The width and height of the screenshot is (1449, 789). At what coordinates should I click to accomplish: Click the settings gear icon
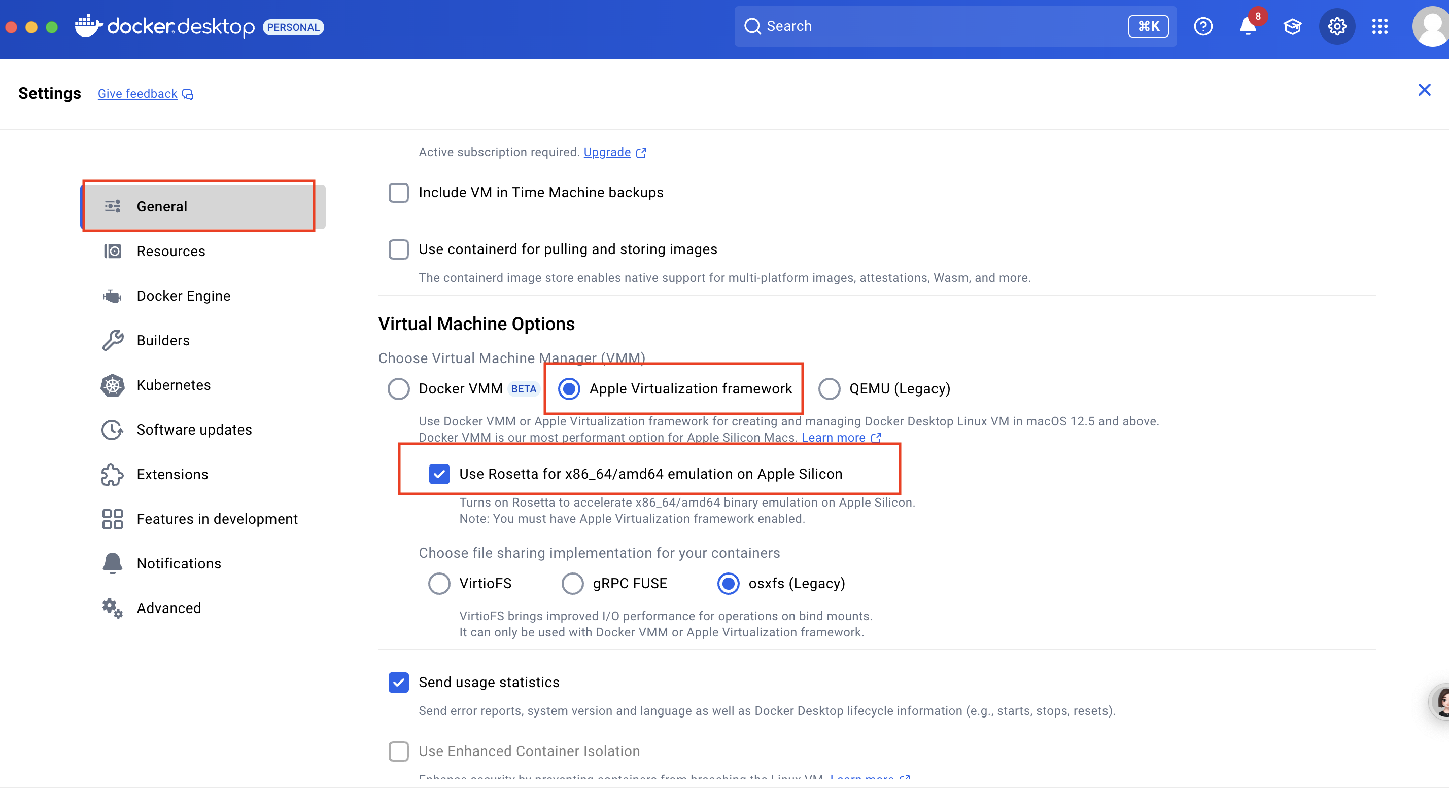(1336, 26)
